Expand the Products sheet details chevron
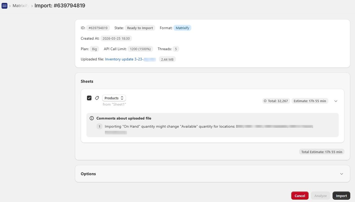Viewport: 355px width, 202px height. [336, 101]
